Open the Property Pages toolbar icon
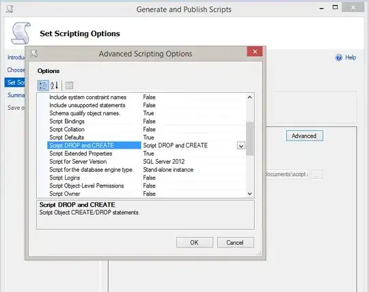369x292 pixels. point(69,85)
